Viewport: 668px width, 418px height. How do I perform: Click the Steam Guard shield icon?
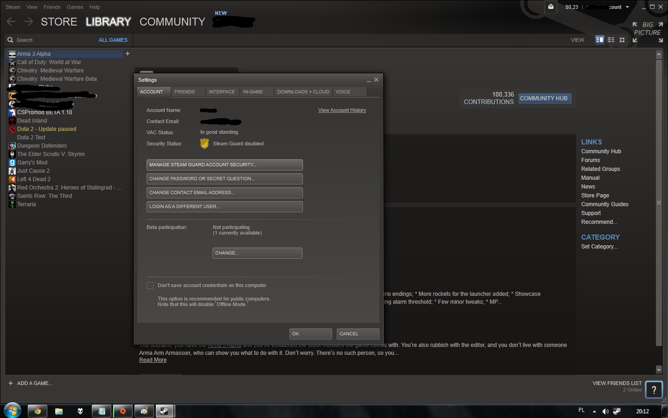click(x=204, y=144)
